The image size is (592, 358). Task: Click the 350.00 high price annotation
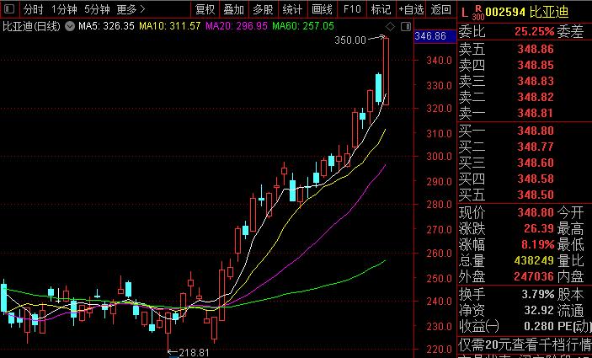point(350,40)
